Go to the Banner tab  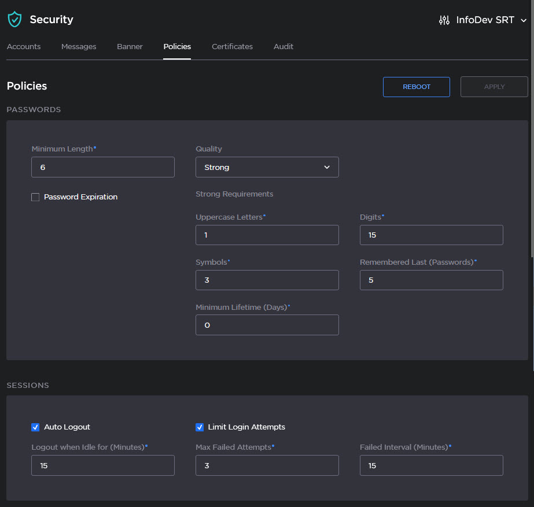coord(130,47)
